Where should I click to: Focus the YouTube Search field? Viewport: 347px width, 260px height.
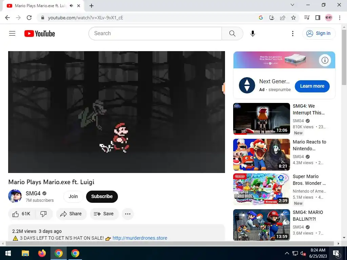[155, 34]
